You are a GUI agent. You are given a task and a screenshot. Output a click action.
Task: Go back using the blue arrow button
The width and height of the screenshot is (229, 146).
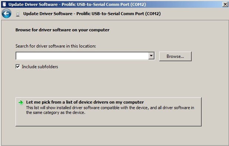(6, 14)
